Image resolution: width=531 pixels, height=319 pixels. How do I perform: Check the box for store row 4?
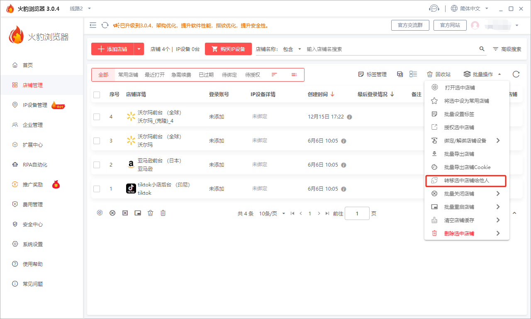97,117
